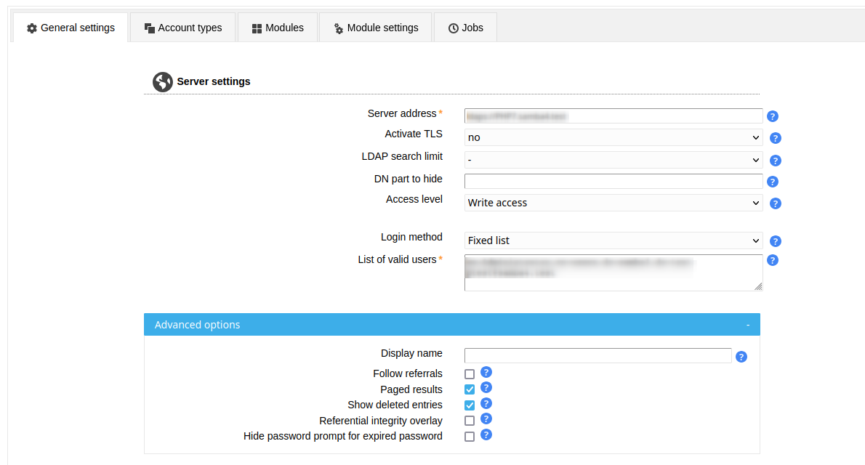This screenshot has height=465, width=865.
Task: Show help for DN part to hide
Action: [x=773, y=182]
